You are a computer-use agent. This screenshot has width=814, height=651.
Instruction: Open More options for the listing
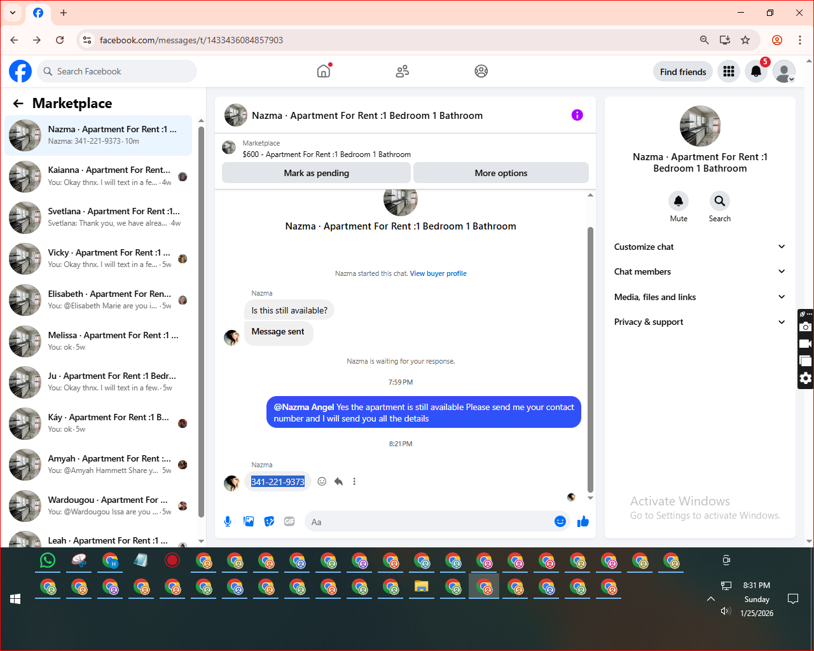[501, 173]
